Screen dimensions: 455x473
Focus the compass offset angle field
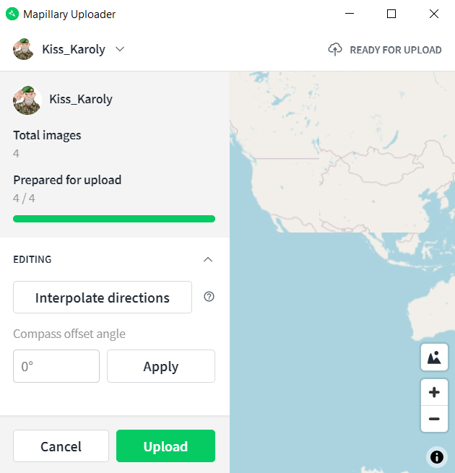point(56,366)
